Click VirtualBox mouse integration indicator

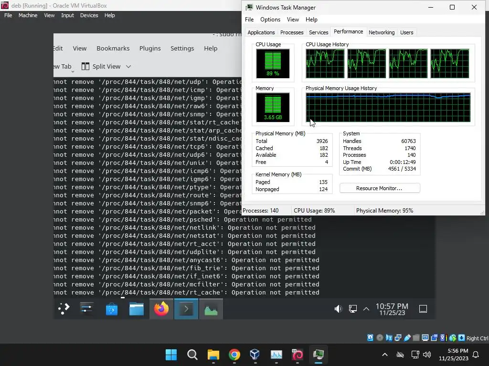click(x=453, y=338)
